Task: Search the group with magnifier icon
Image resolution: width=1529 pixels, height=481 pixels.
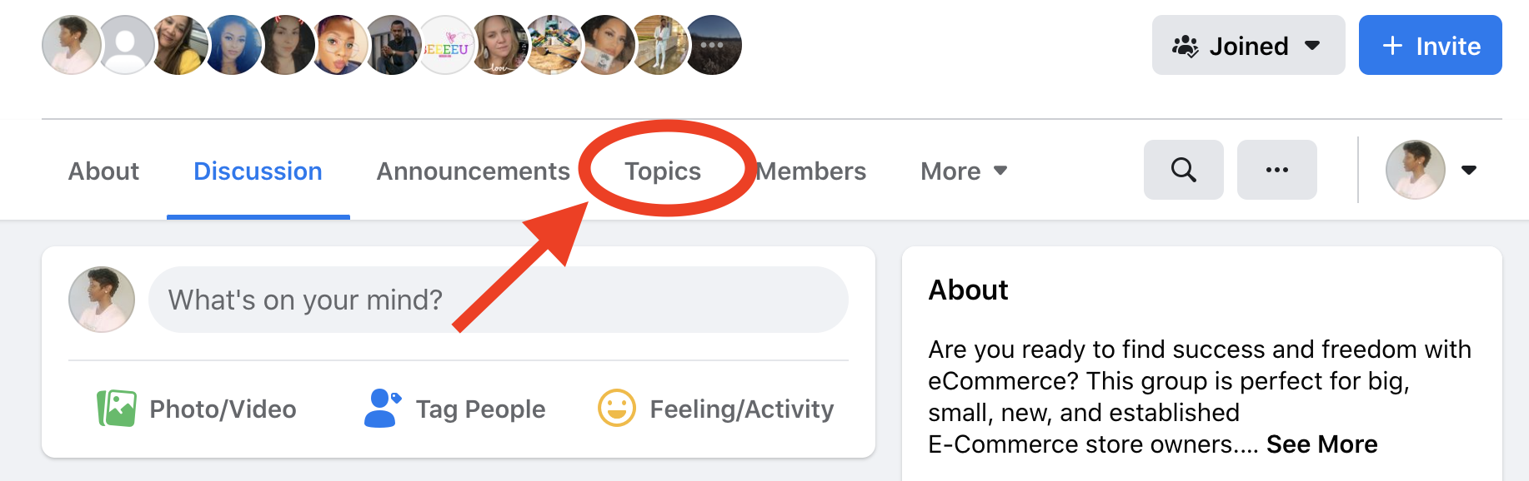Action: pyautogui.click(x=1183, y=170)
